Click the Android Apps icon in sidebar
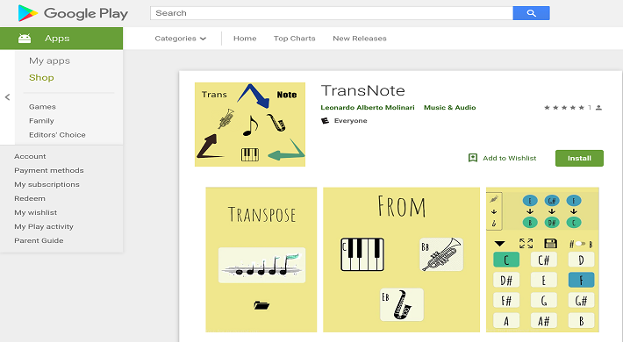The height and width of the screenshot is (342, 623). tap(25, 39)
